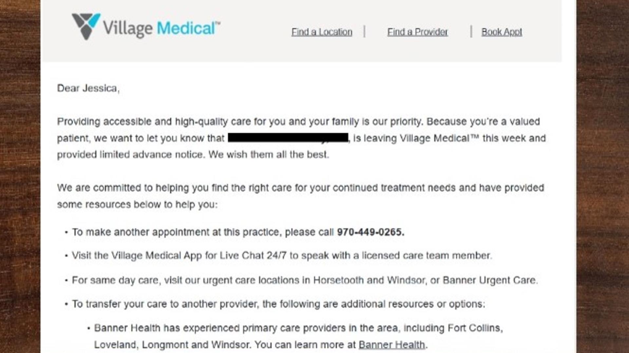The width and height of the screenshot is (629, 353).
Task: Click the greeting line Dear Jessica
Action: click(x=88, y=88)
